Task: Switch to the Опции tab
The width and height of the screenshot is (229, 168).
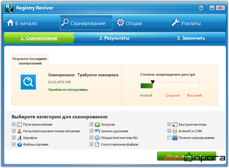Action: 141,23
